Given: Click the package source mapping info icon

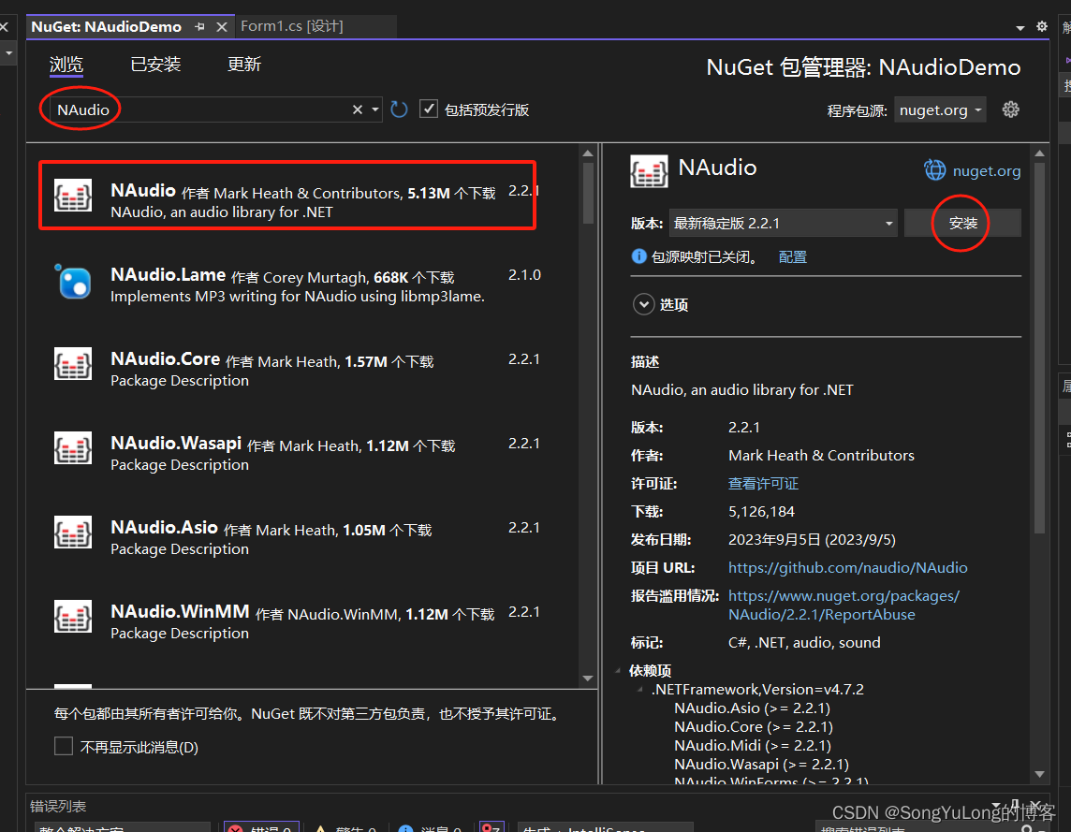Looking at the screenshot, I should 638,256.
